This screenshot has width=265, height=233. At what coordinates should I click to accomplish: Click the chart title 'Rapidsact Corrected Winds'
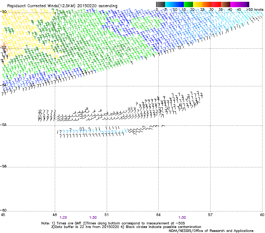click(33, 6)
